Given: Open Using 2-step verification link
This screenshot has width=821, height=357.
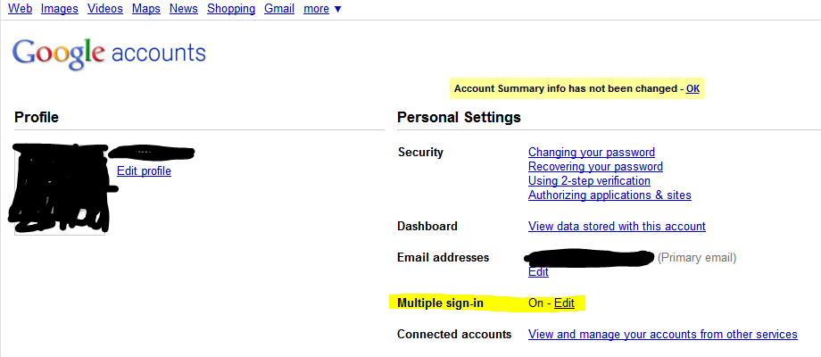Looking at the screenshot, I should (x=589, y=181).
